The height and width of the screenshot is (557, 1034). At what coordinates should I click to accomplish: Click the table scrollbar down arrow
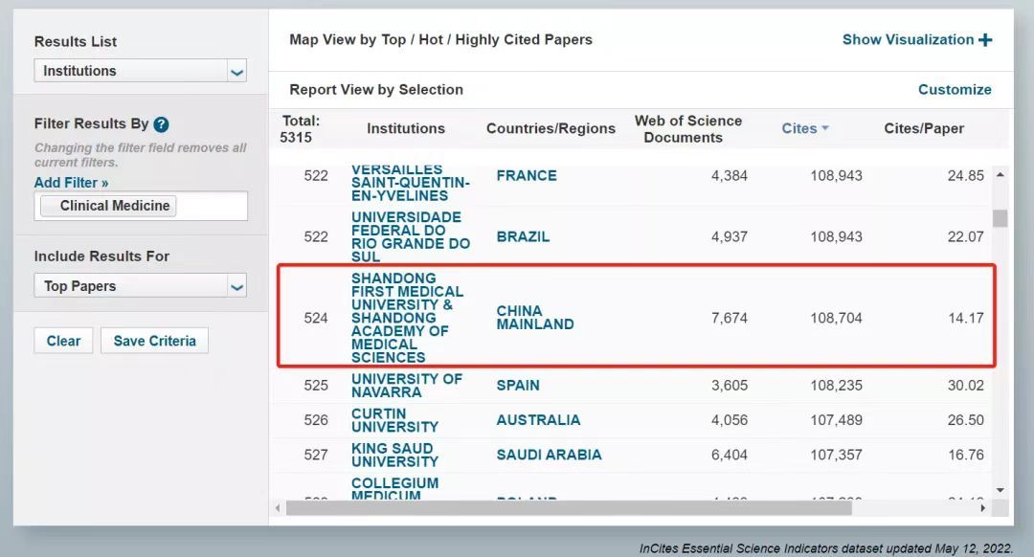[x=1000, y=490]
